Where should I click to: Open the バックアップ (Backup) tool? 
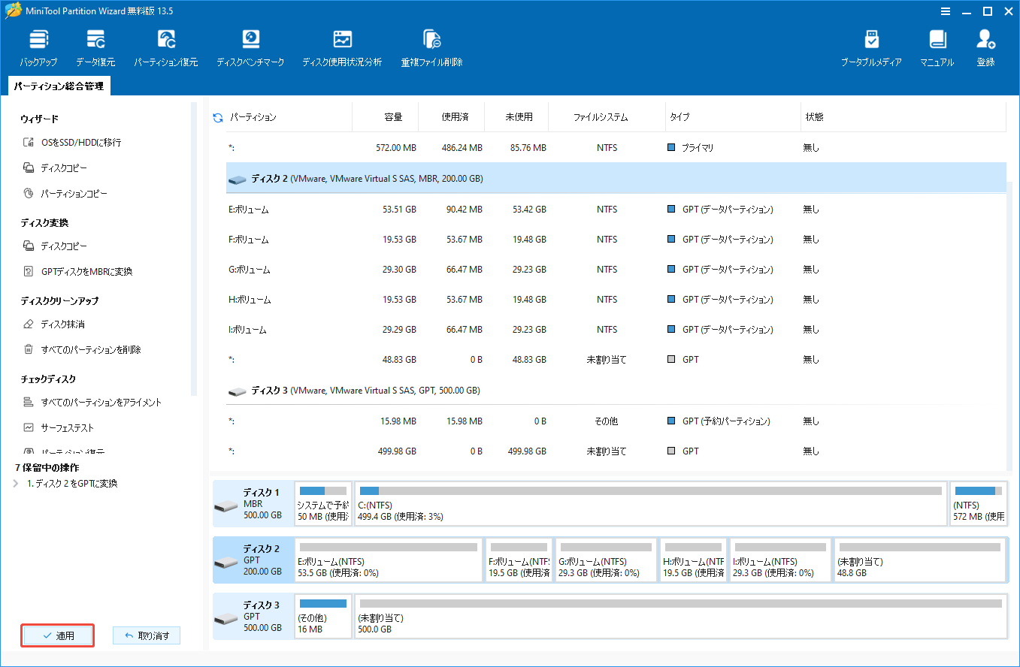pos(38,47)
